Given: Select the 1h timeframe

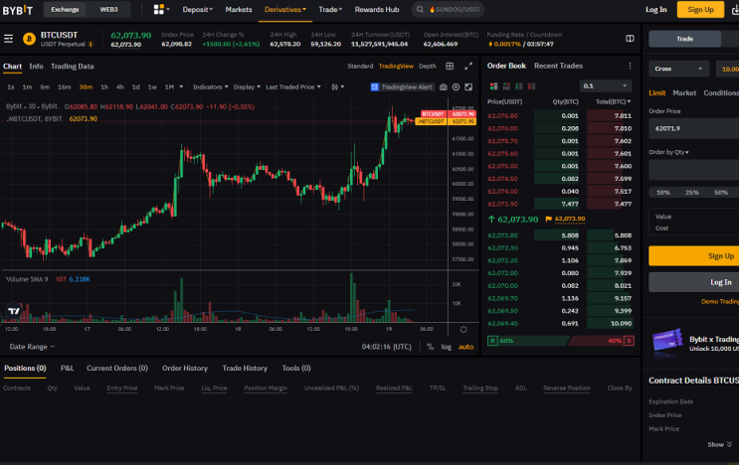Looking at the screenshot, I should tap(104, 87).
